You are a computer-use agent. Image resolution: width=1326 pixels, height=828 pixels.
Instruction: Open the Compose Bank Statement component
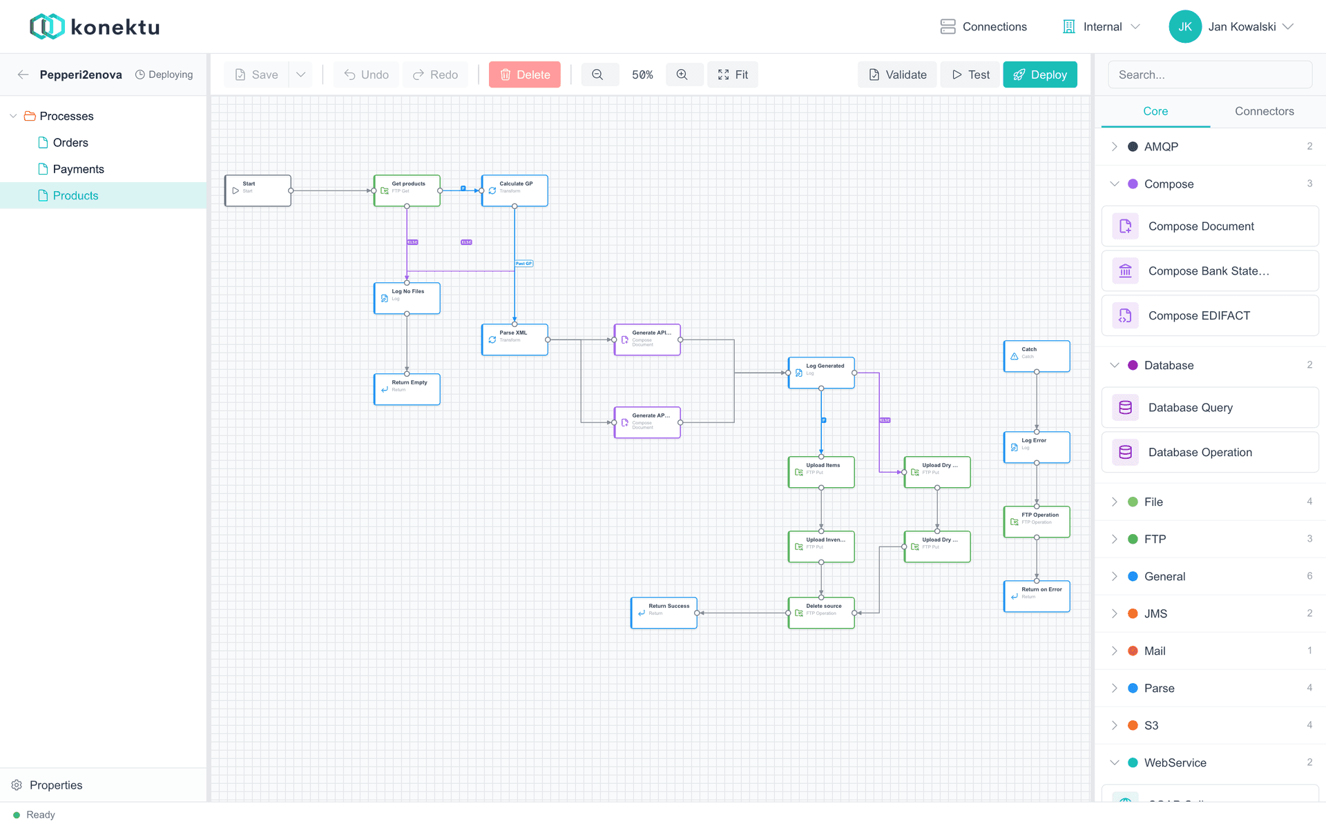pyautogui.click(x=1209, y=270)
